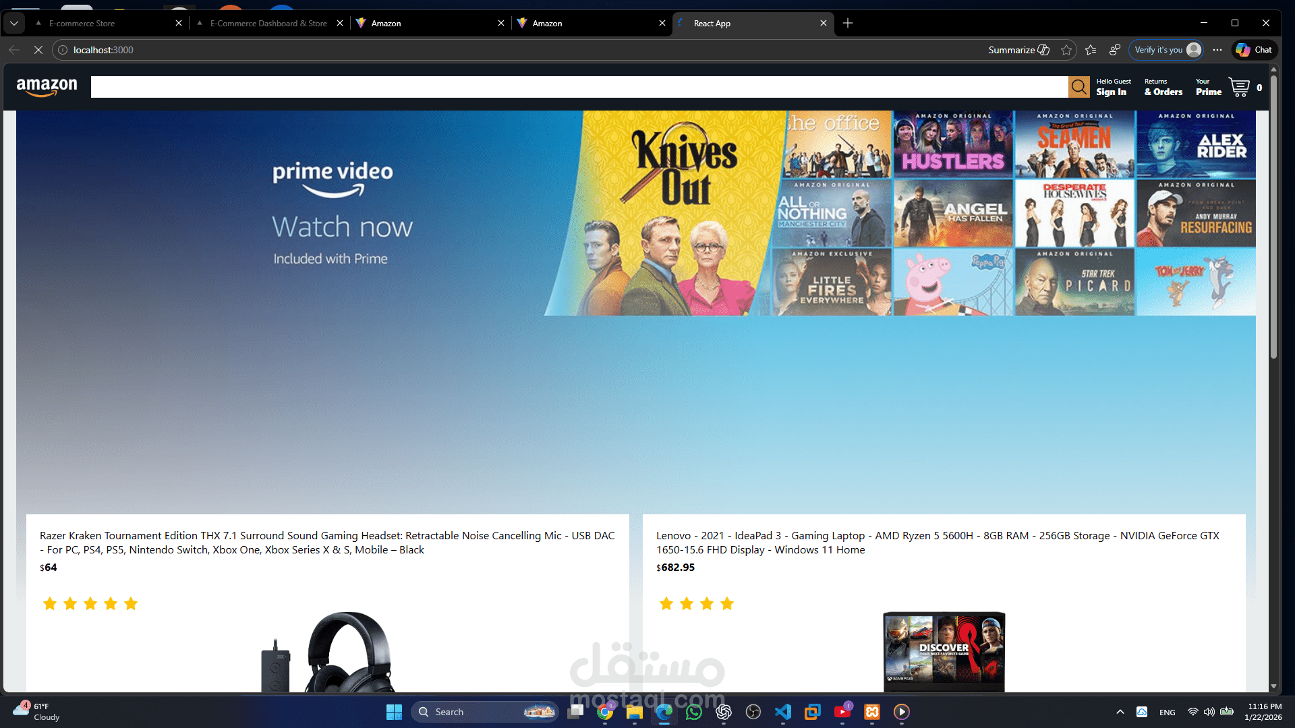Add this page to favorites with the star

point(1066,50)
